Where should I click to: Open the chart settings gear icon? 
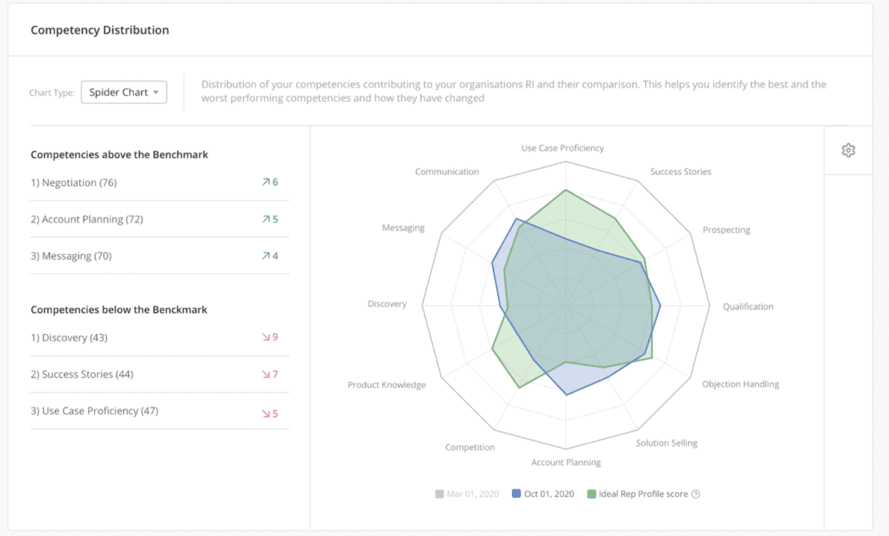[x=849, y=150]
